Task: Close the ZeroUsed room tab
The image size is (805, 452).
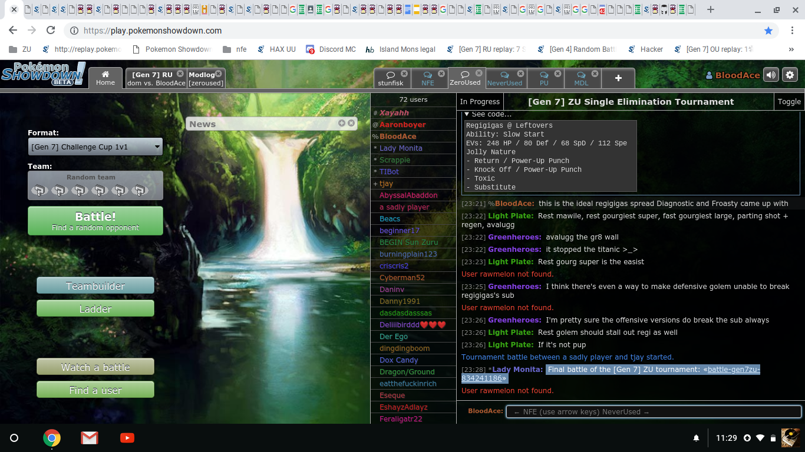Action: [x=479, y=73]
